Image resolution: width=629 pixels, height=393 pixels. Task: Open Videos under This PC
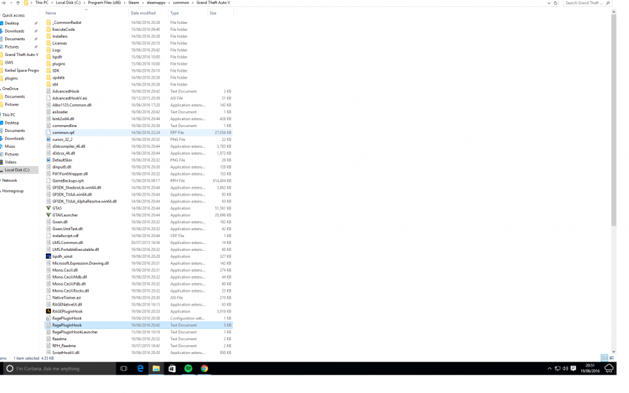click(11, 162)
